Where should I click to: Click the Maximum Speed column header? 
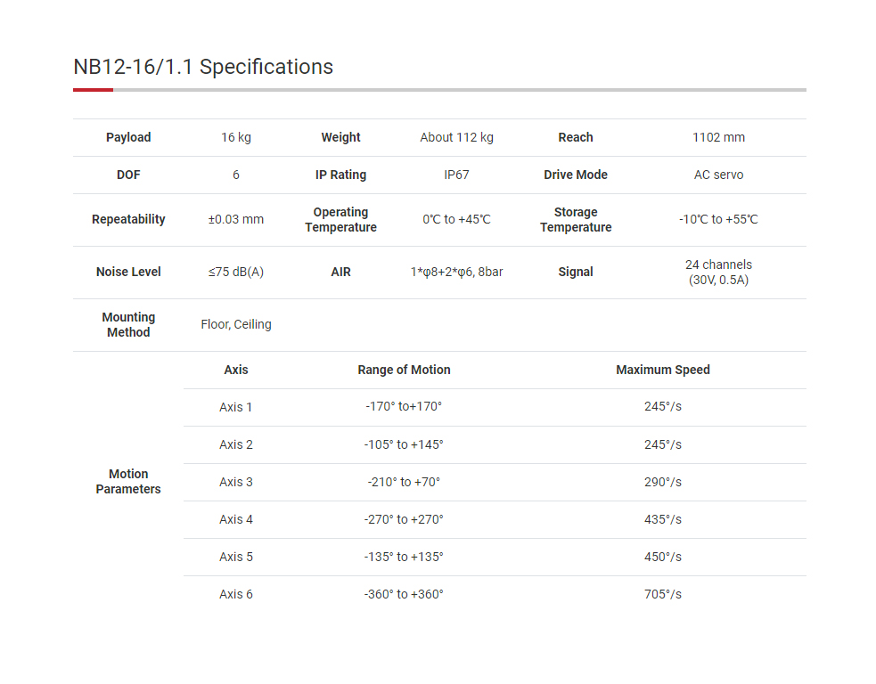(x=663, y=370)
